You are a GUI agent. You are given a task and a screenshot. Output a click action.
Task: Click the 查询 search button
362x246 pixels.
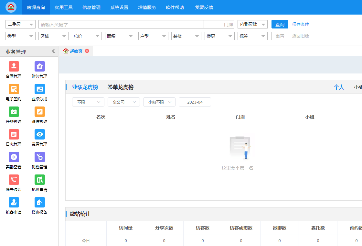point(280,24)
